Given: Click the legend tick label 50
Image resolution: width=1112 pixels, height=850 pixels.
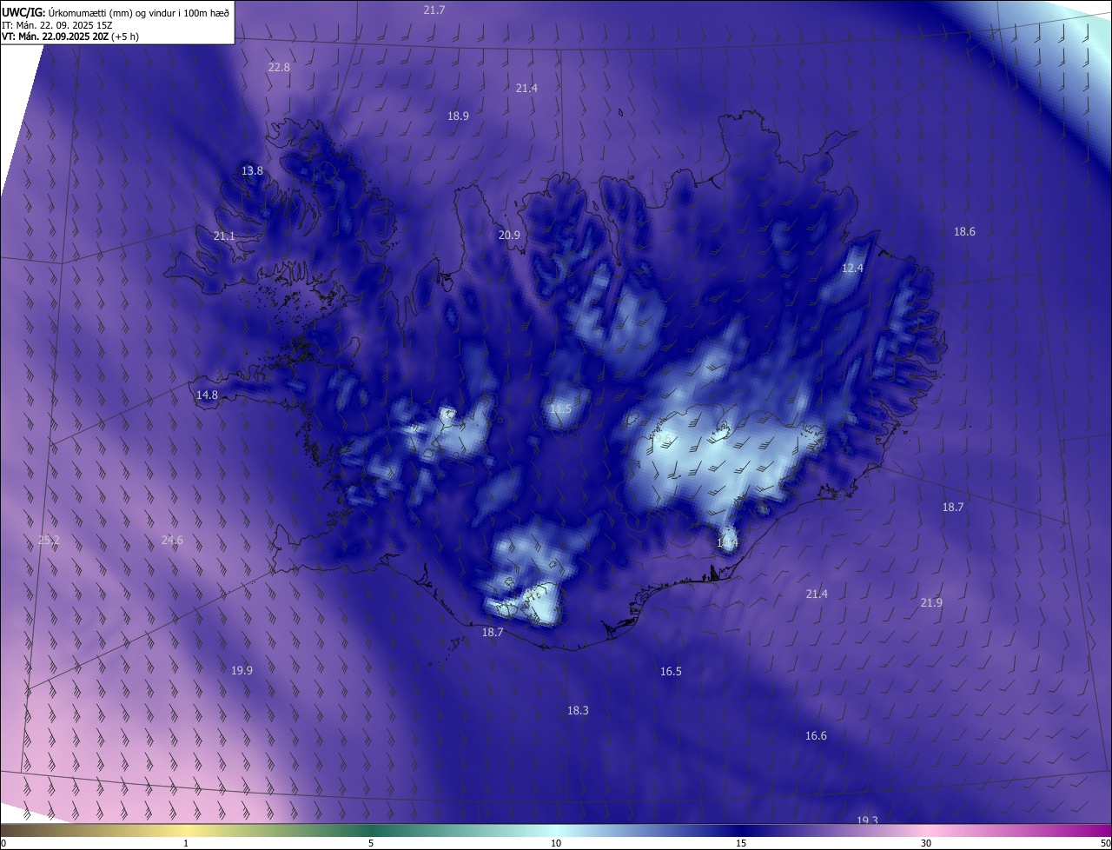Looking at the screenshot, I should pos(1105,843).
